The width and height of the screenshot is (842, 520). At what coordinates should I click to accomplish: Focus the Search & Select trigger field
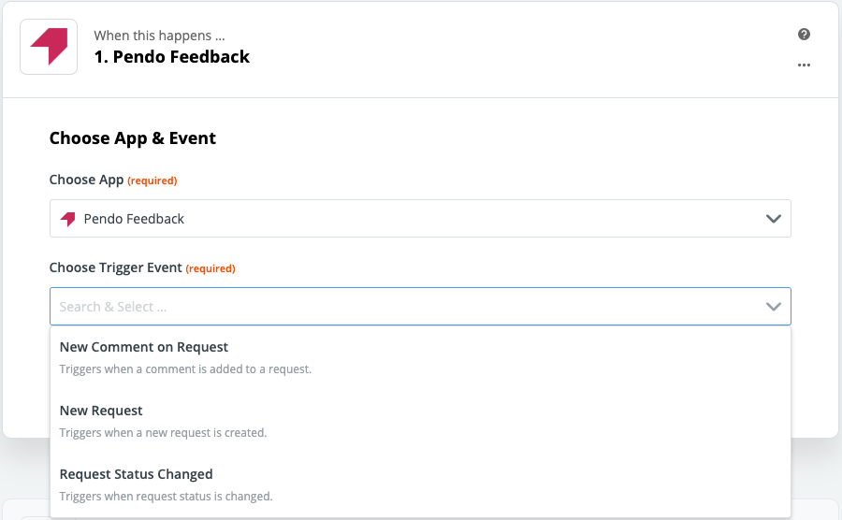click(x=420, y=307)
